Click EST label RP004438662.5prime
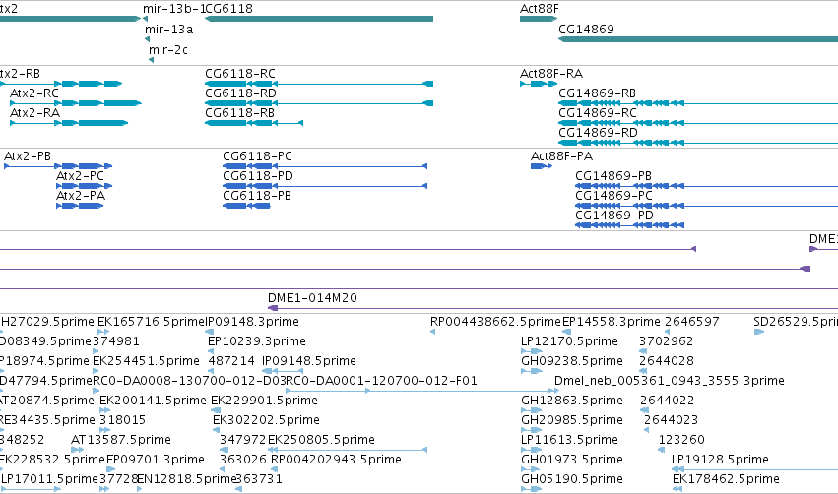This screenshot has height=494, width=838. pyautogui.click(x=495, y=322)
